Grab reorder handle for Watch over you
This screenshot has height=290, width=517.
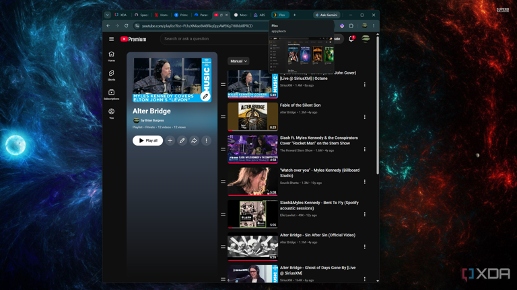point(223,181)
